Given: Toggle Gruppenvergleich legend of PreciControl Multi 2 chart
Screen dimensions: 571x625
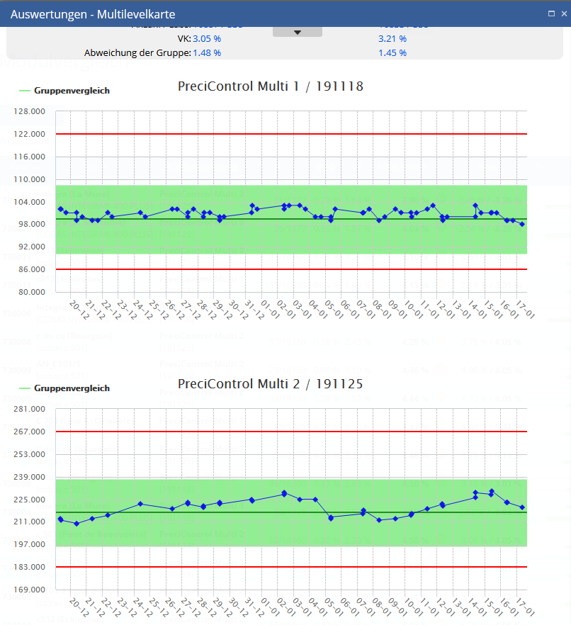Looking at the screenshot, I should click(x=64, y=388).
